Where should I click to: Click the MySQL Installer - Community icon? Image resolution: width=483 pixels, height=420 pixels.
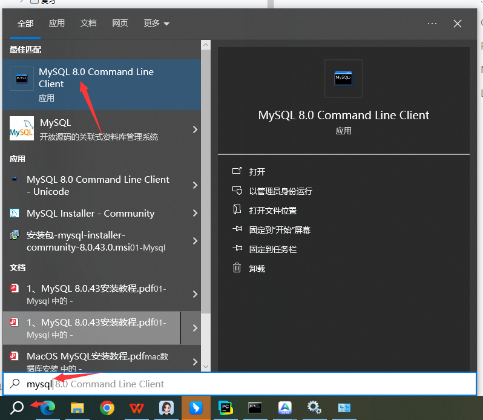[15, 213]
